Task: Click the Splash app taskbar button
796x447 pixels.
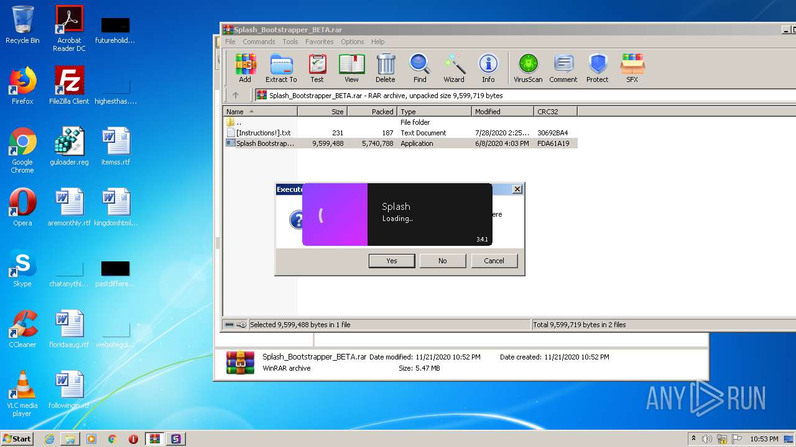Action: [175, 439]
